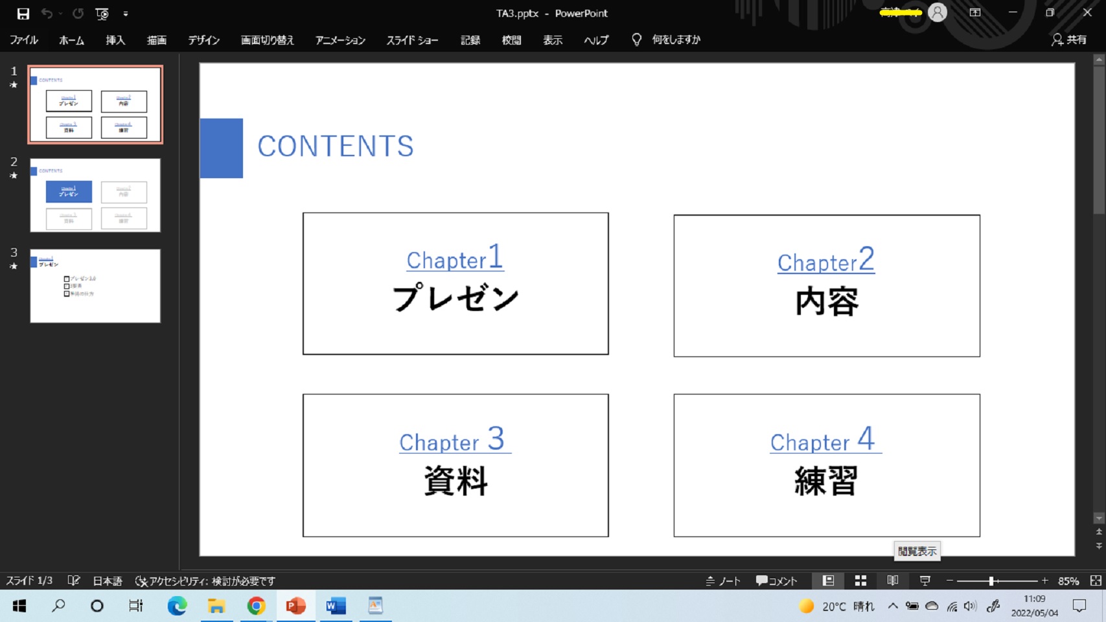Click the スライド 1/3 status indicator

[x=29, y=581]
